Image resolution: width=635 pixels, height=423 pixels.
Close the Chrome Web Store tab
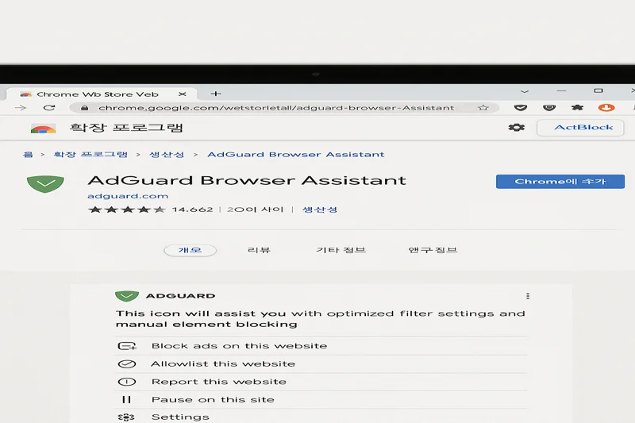coord(183,94)
